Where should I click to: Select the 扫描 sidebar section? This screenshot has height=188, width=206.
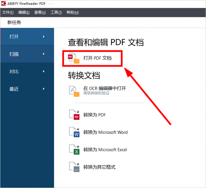pyautogui.click(x=27, y=54)
